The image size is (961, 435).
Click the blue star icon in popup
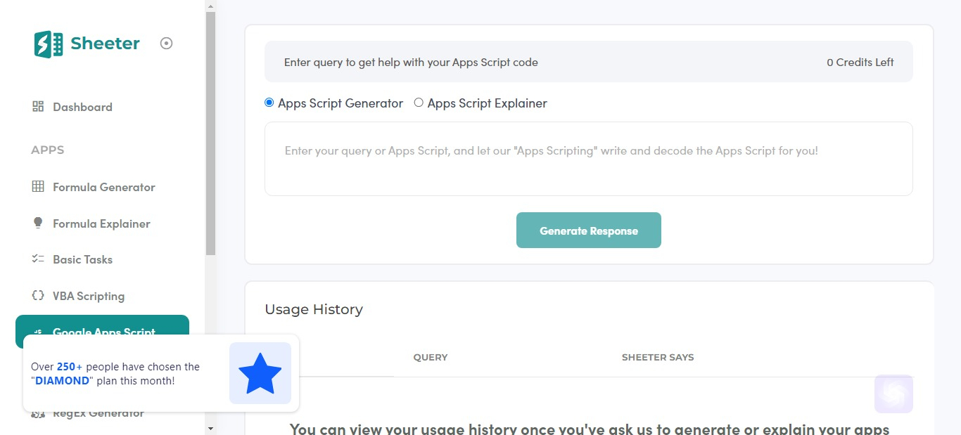click(260, 373)
